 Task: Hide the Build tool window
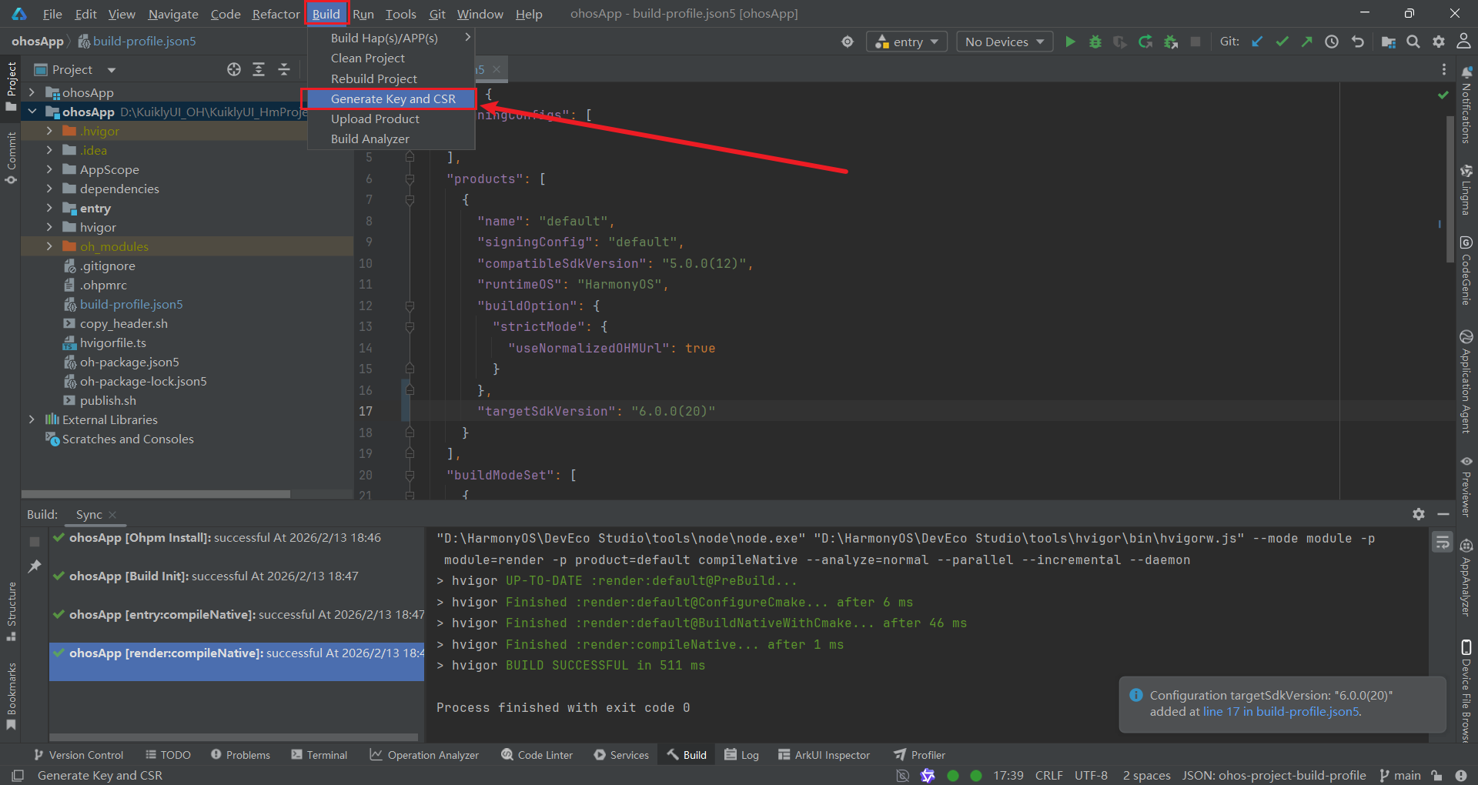click(1443, 514)
